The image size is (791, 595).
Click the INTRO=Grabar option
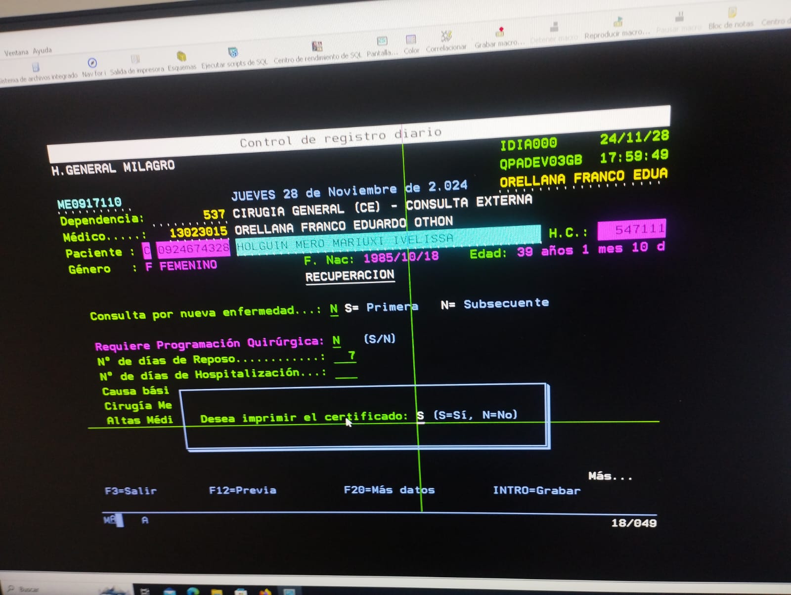click(536, 490)
